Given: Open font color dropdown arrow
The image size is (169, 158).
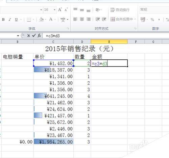Looking at the screenshot, I should (55, 20).
